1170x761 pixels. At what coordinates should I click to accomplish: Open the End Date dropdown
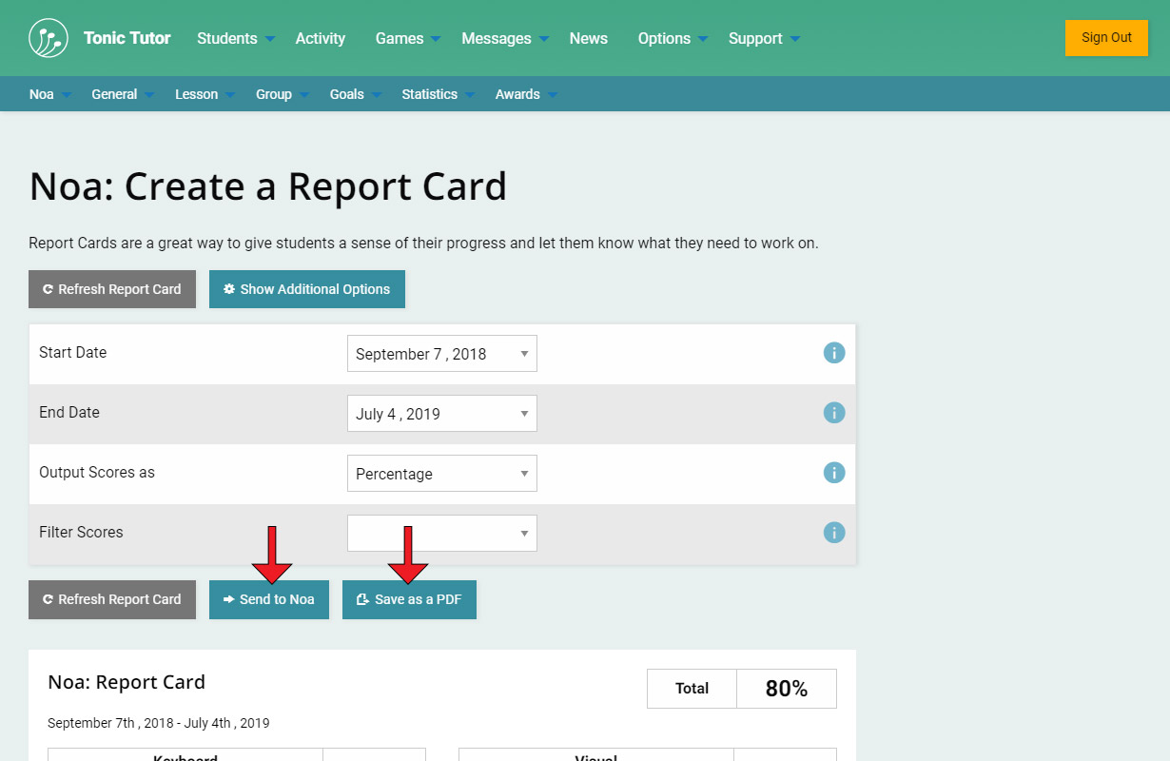[441, 414]
